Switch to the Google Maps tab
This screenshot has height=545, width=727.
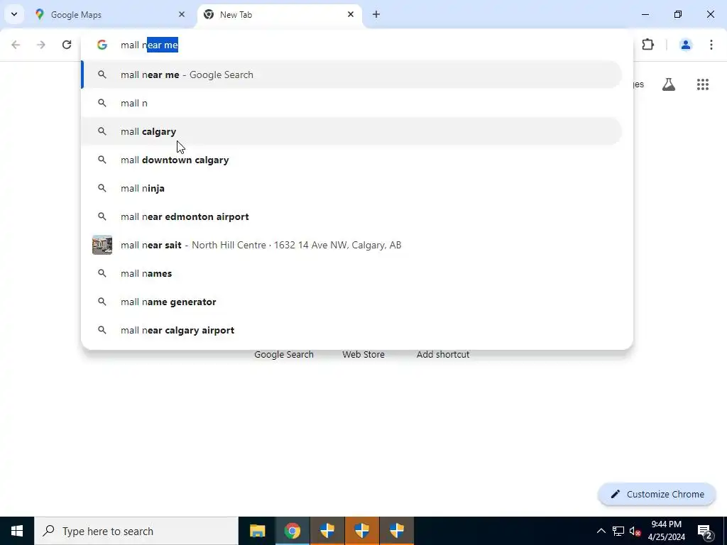point(111,14)
